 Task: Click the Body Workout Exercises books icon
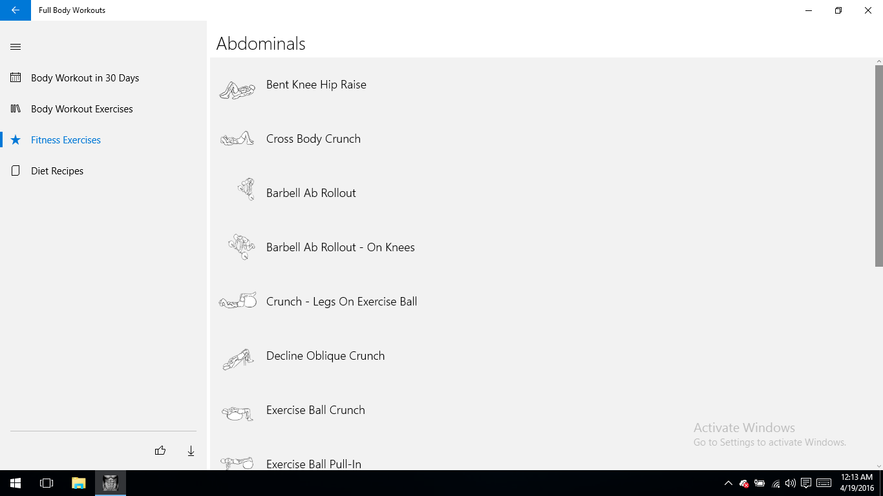16,108
